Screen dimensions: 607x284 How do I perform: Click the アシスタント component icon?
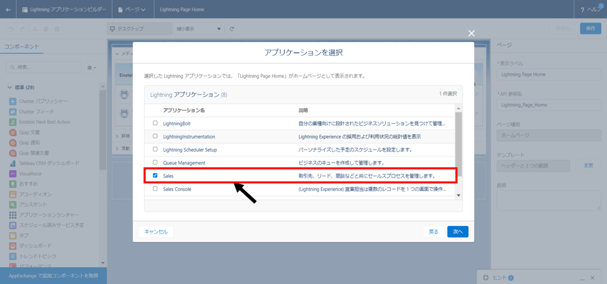(13, 204)
